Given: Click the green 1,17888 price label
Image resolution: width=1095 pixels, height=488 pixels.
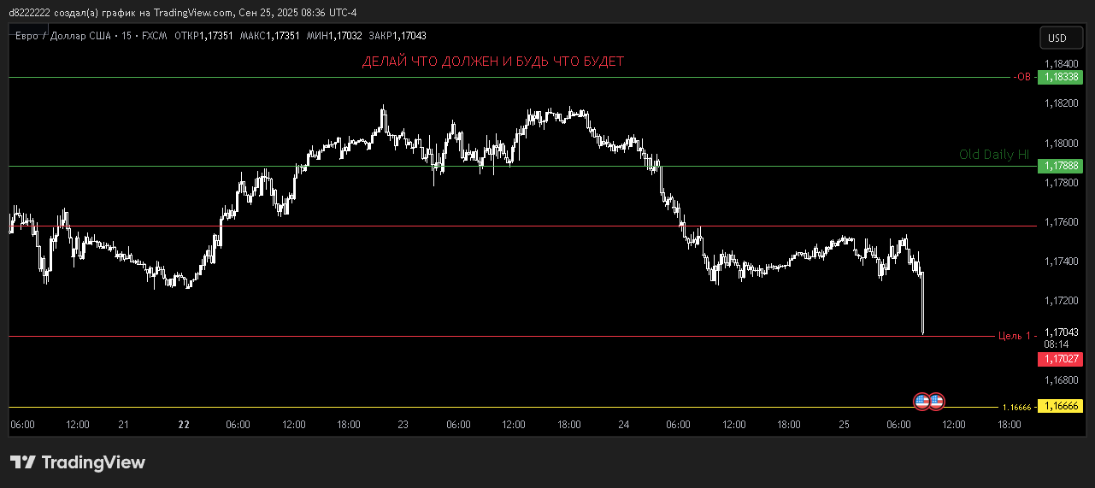Looking at the screenshot, I should 1060,165.
